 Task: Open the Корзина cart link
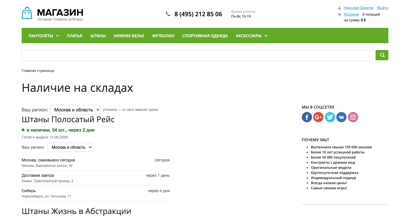pos(351,14)
